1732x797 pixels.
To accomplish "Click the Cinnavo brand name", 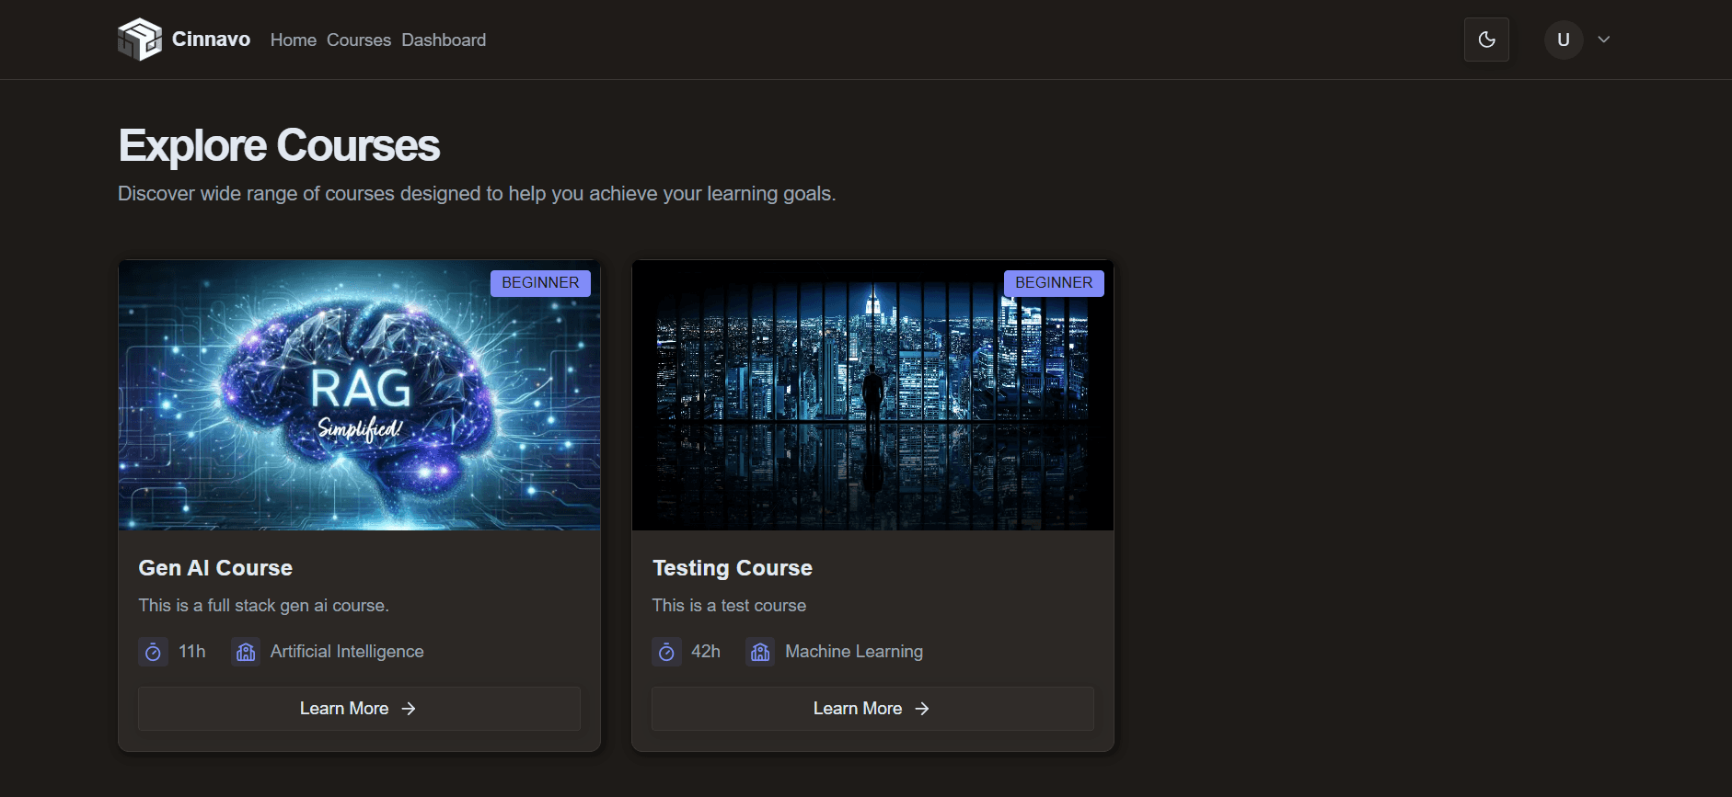I will 211,40.
